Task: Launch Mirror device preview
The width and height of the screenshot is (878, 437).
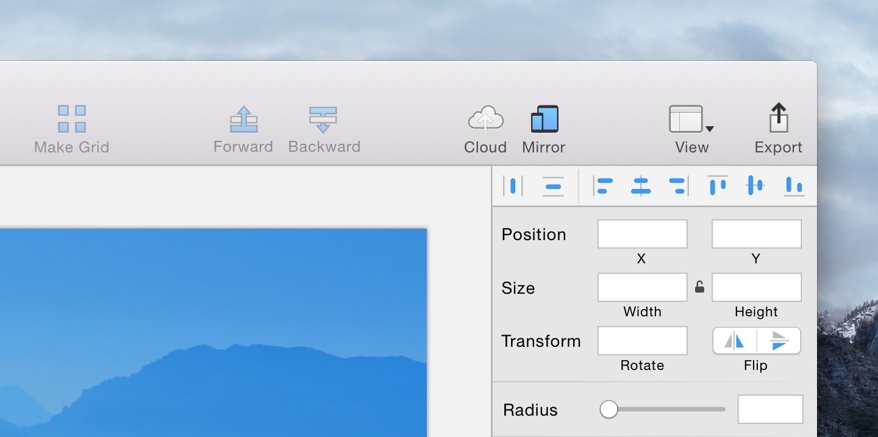Action: (x=544, y=119)
